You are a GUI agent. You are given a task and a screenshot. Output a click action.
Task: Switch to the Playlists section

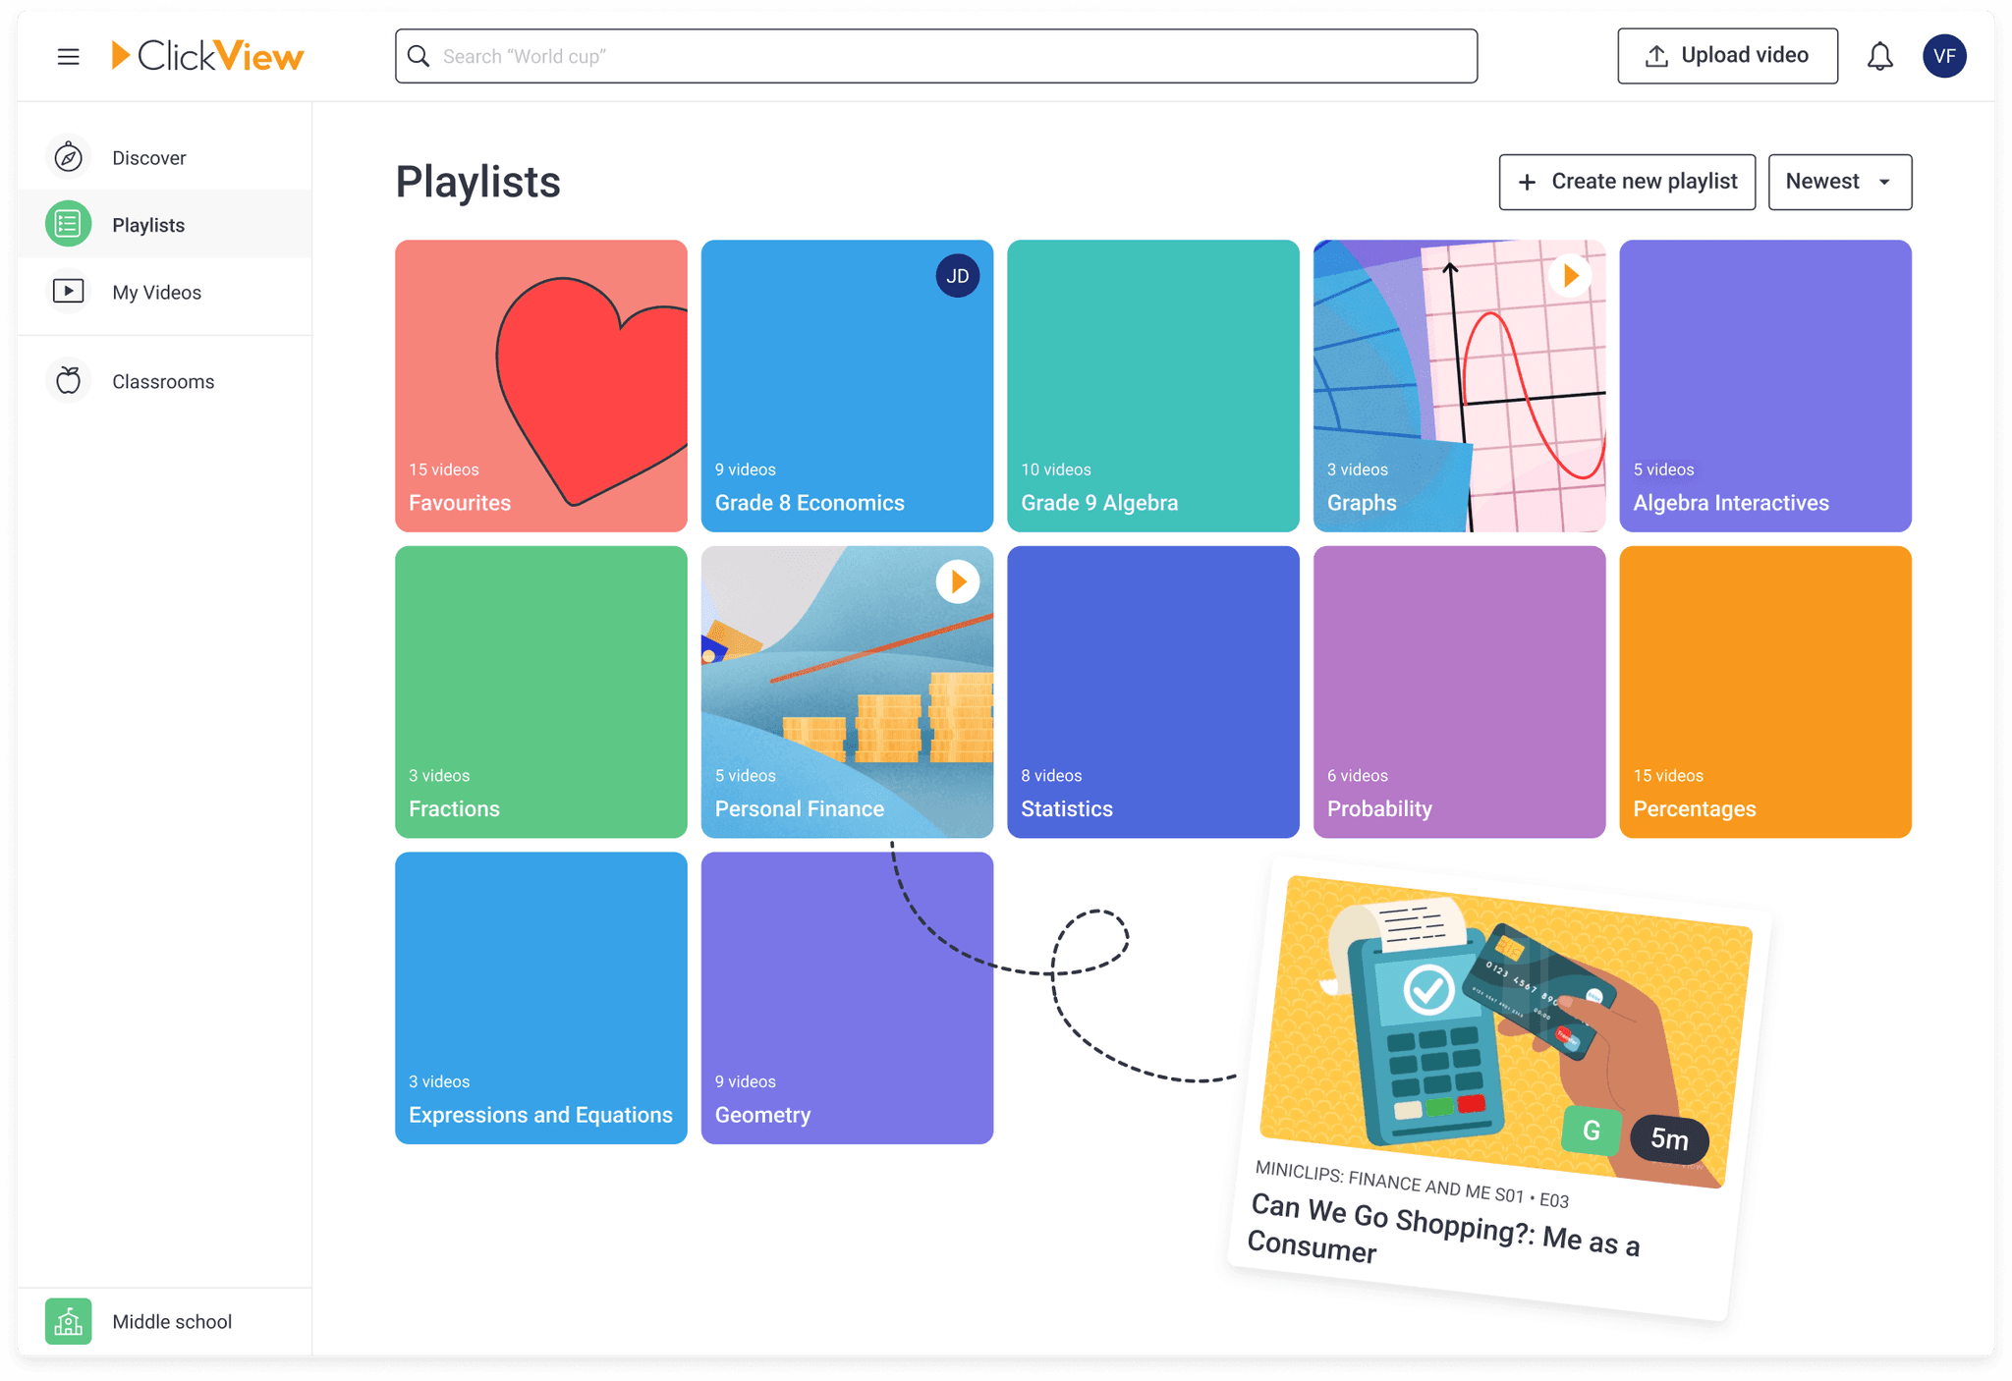click(148, 224)
